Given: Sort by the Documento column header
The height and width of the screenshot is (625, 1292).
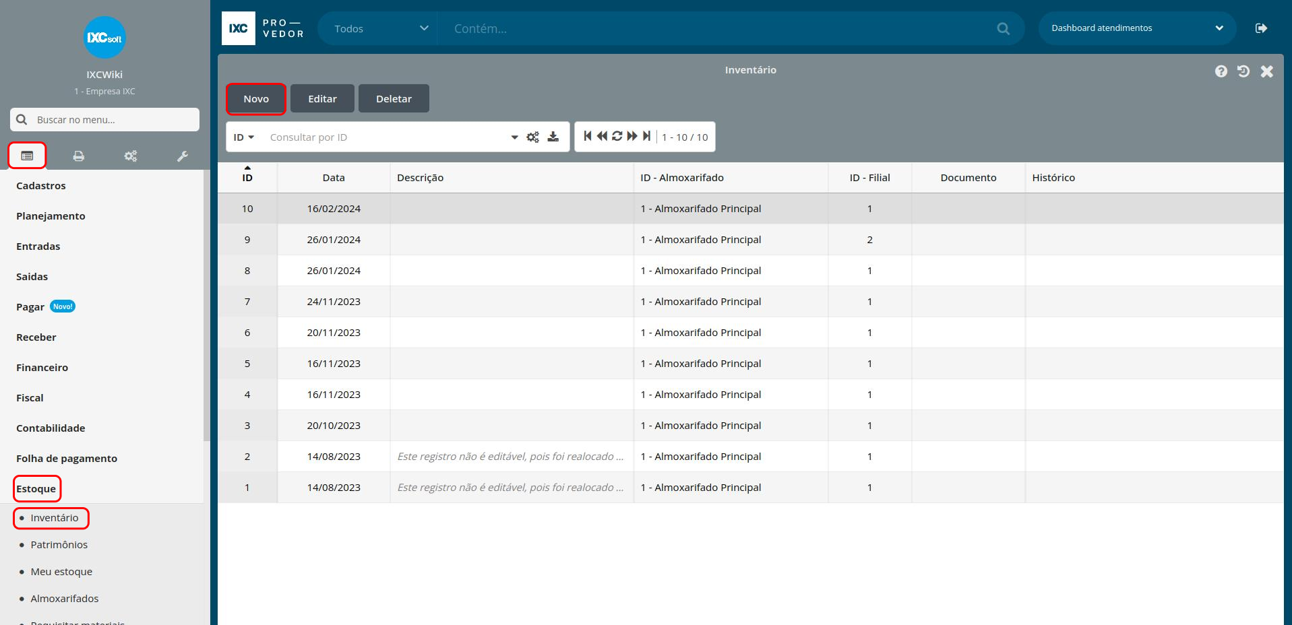Looking at the screenshot, I should tap(968, 178).
